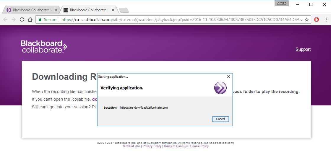Open the Privacy Policy link
Image resolution: width=331 pixels, height=168 pixels.
pyautogui.click(x=152, y=146)
